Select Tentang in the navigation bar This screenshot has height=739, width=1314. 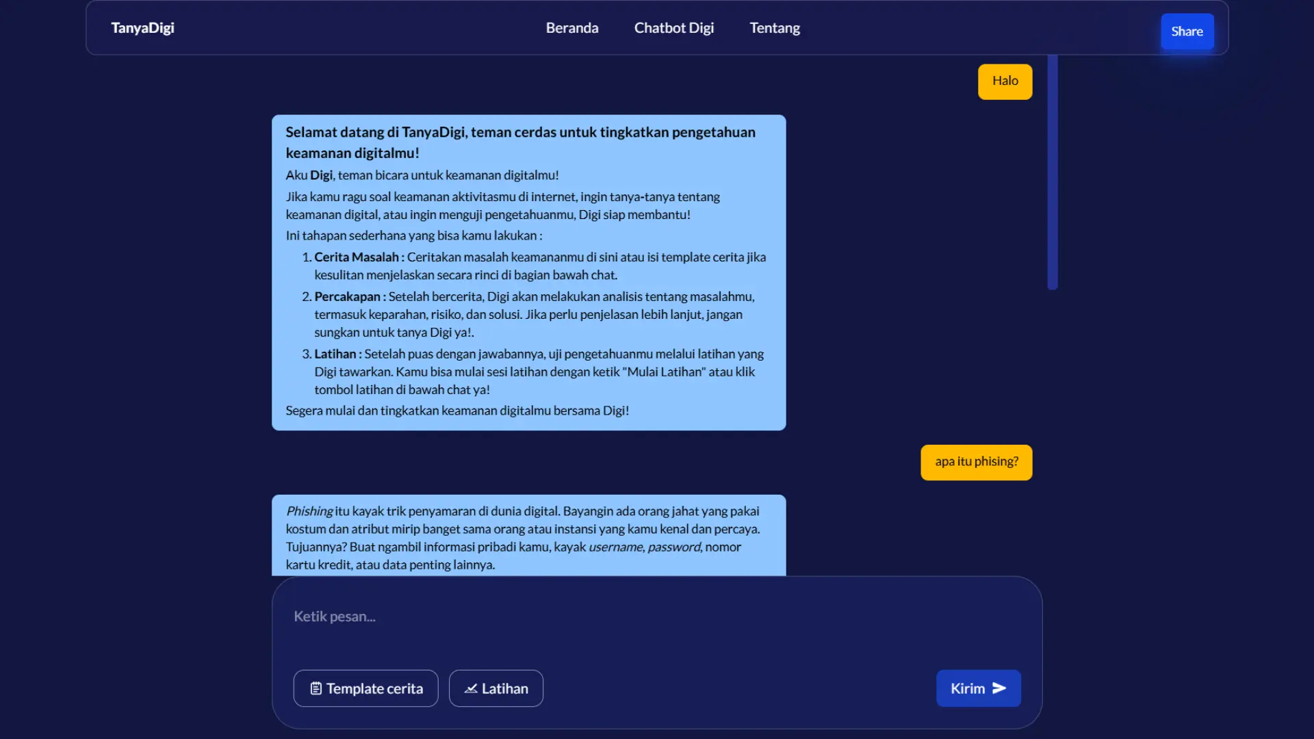(774, 28)
